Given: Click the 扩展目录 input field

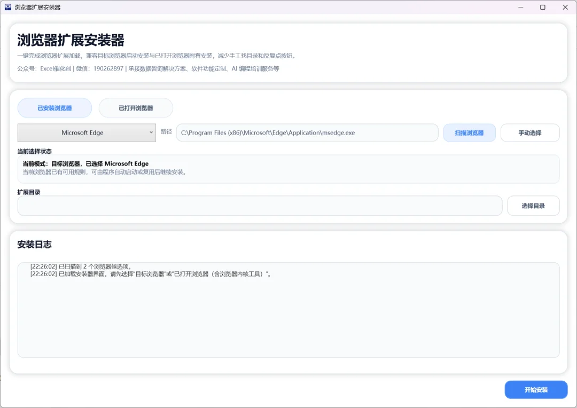Looking at the screenshot, I should tap(260, 206).
